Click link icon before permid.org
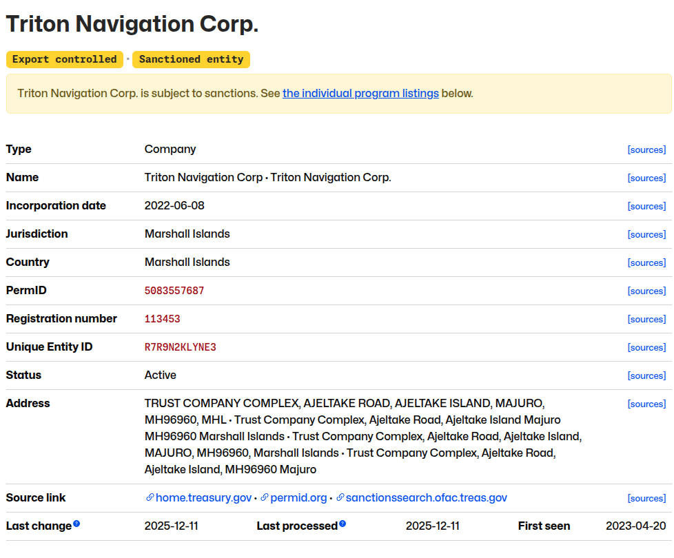674x558 pixels. pyautogui.click(x=264, y=498)
